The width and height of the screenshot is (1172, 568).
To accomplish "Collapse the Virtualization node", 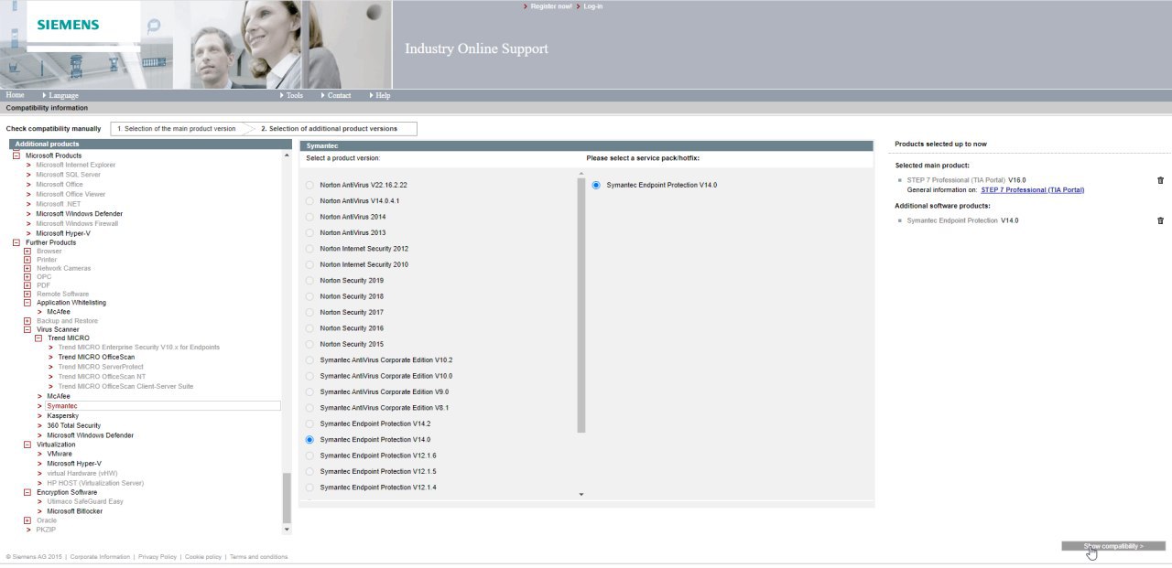I will coord(27,445).
